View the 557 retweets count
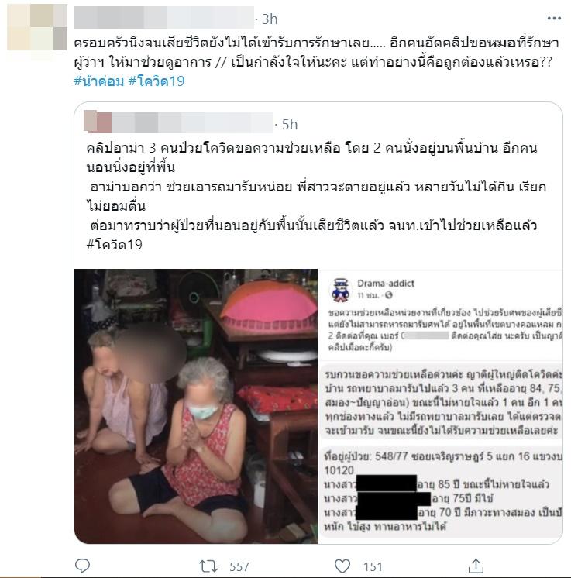 [239, 566]
